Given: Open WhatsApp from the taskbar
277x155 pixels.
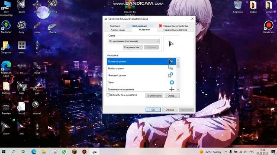Looking at the screenshot, I should pos(64,152).
